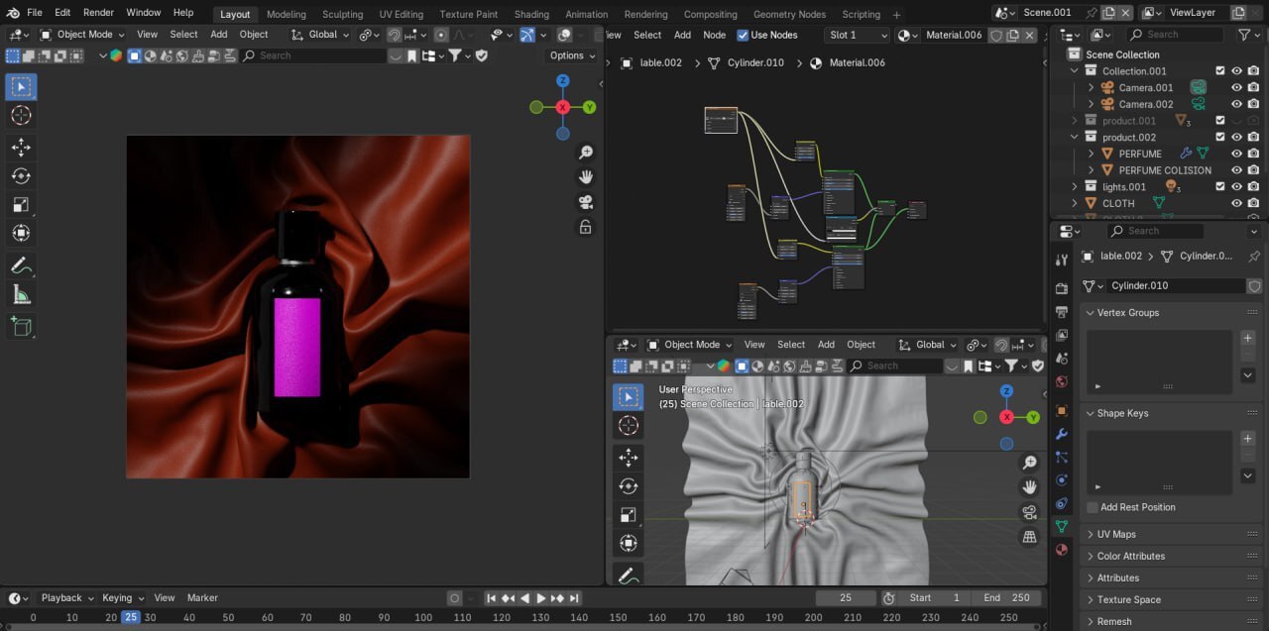Disable rendering of PERFUME COLISION camera icon
Viewport: 1269px width, 631px height.
pos(1254,169)
